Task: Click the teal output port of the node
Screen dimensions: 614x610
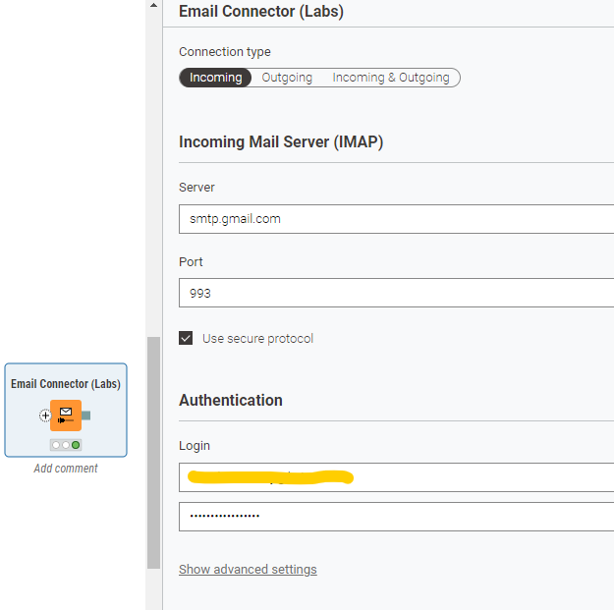Action: [86, 416]
